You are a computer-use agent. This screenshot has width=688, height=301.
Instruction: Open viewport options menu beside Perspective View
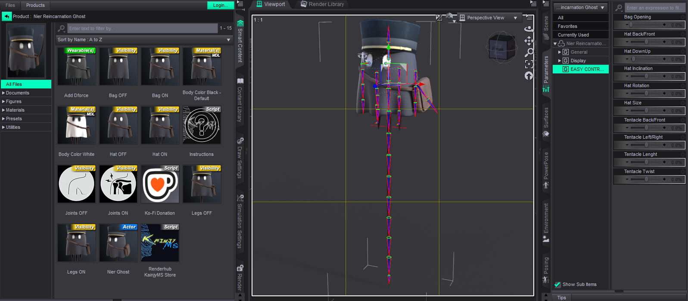[x=529, y=18]
